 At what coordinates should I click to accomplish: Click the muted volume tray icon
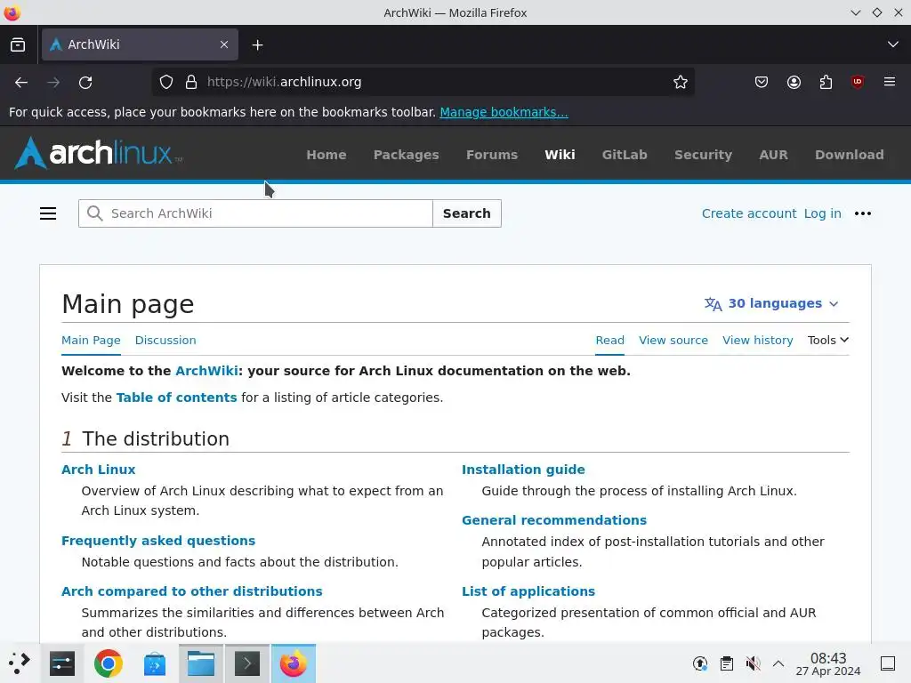tap(753, 663)
